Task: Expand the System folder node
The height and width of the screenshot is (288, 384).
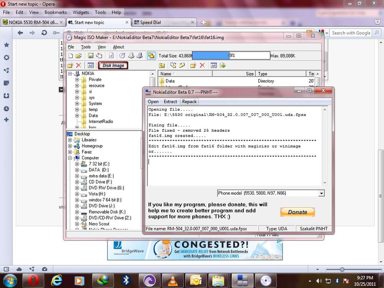Action: click(x=77, y=104)
